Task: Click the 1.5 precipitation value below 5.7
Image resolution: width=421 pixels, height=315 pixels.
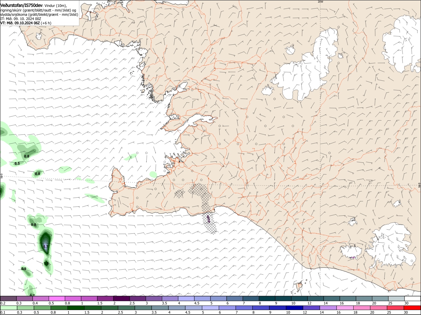Action: pos(46,263)
